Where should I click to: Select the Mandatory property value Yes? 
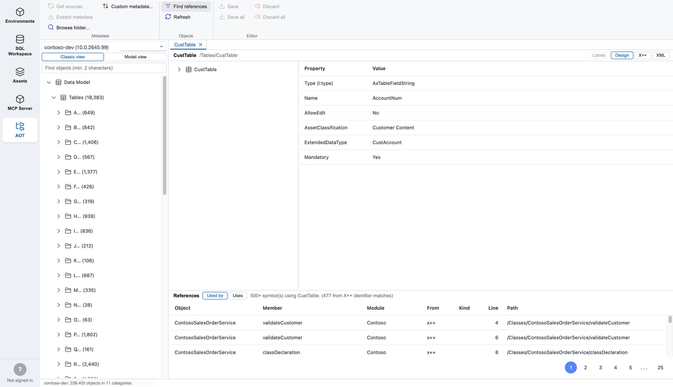pyautogui.click(x=376, y=157)
